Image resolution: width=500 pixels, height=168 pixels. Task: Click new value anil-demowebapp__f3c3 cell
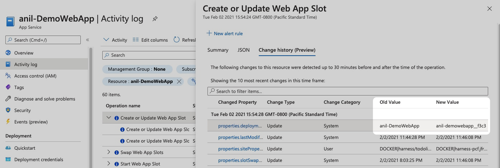click(461, 126)
